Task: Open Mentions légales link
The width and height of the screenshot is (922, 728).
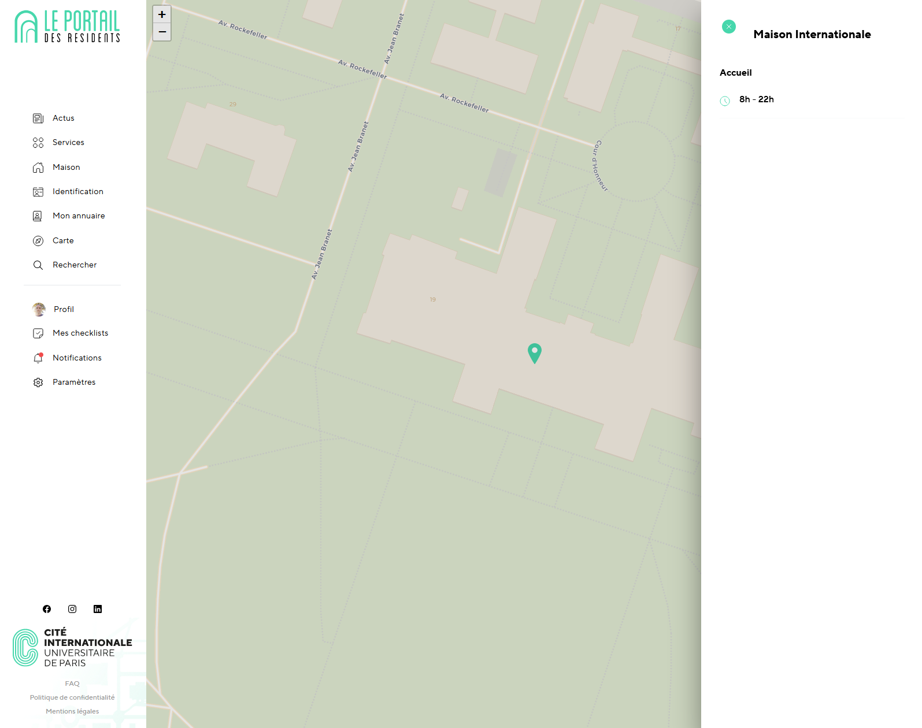Action: 72,711
